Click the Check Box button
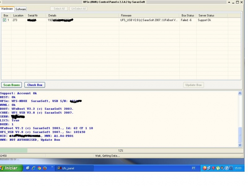 click(35, 85)
